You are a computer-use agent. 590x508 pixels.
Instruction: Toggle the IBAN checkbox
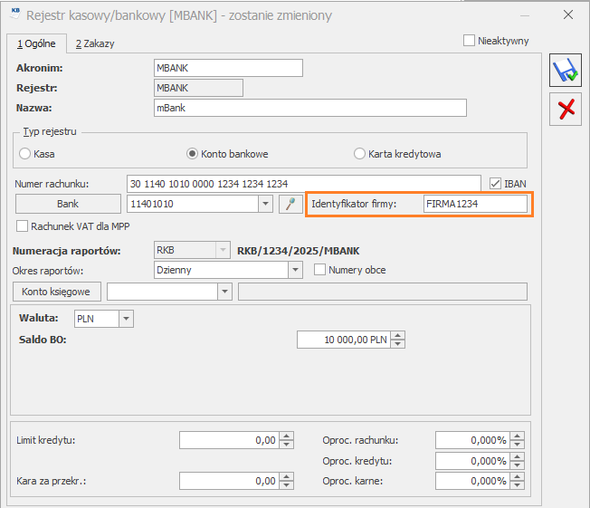[x=494, y=183]
